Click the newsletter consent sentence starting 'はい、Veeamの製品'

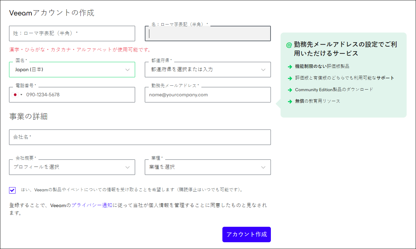pyautogui.click(x=132, y=190)
